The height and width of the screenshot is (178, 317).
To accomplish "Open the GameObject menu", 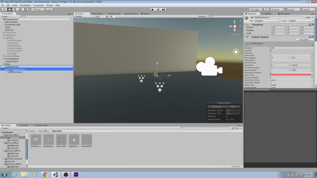I will point(25,5).
